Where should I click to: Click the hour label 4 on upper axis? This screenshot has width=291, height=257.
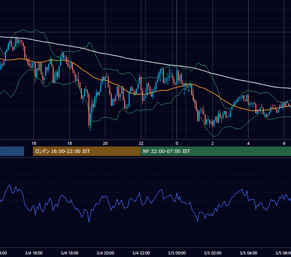click(248, 143)
